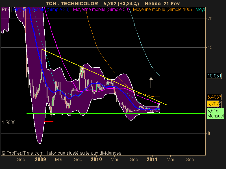226x169 pixels.
Task: Click the 2011 year label on the time axis
Action: click(x=152, y=159)
